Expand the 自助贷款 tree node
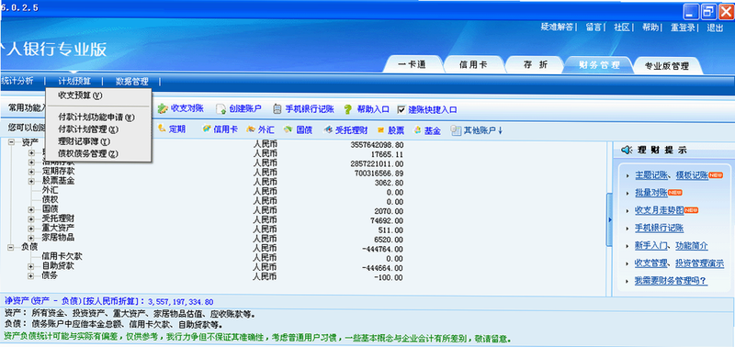This screenshot has width=735, height=347. [31, 266]
